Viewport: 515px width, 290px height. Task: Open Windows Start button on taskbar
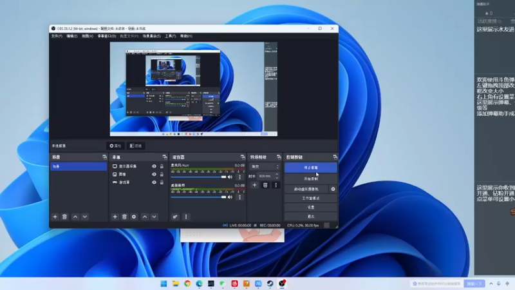pyautogui.click(x=164, y=284)
